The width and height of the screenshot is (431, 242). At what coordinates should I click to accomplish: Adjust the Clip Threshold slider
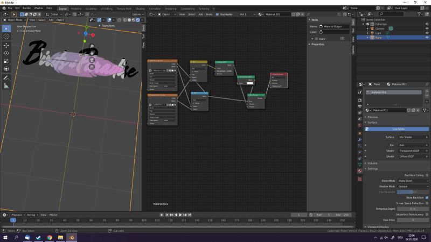point(413,192)
